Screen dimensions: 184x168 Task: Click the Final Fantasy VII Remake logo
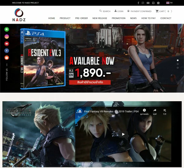[x=19, y=110]
